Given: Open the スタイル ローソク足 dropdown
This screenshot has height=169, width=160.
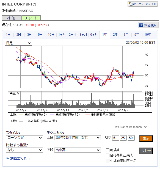Looking at the screenshot, I should click(x=24, y=138).
